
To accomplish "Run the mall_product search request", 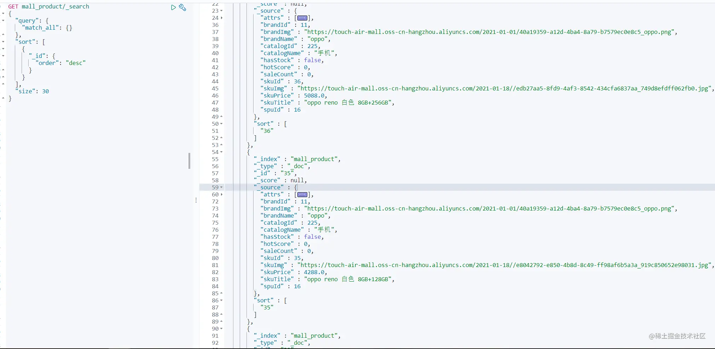I will click(x=173, y=7).
